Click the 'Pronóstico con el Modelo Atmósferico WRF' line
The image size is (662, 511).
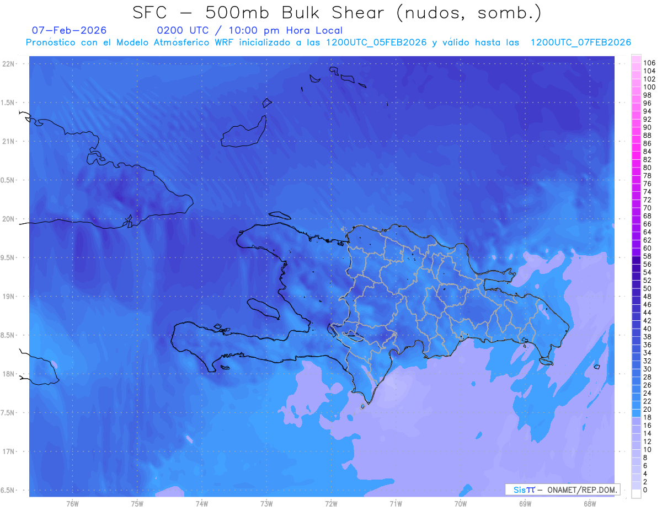pyautogui.click(x=328, y=42)
